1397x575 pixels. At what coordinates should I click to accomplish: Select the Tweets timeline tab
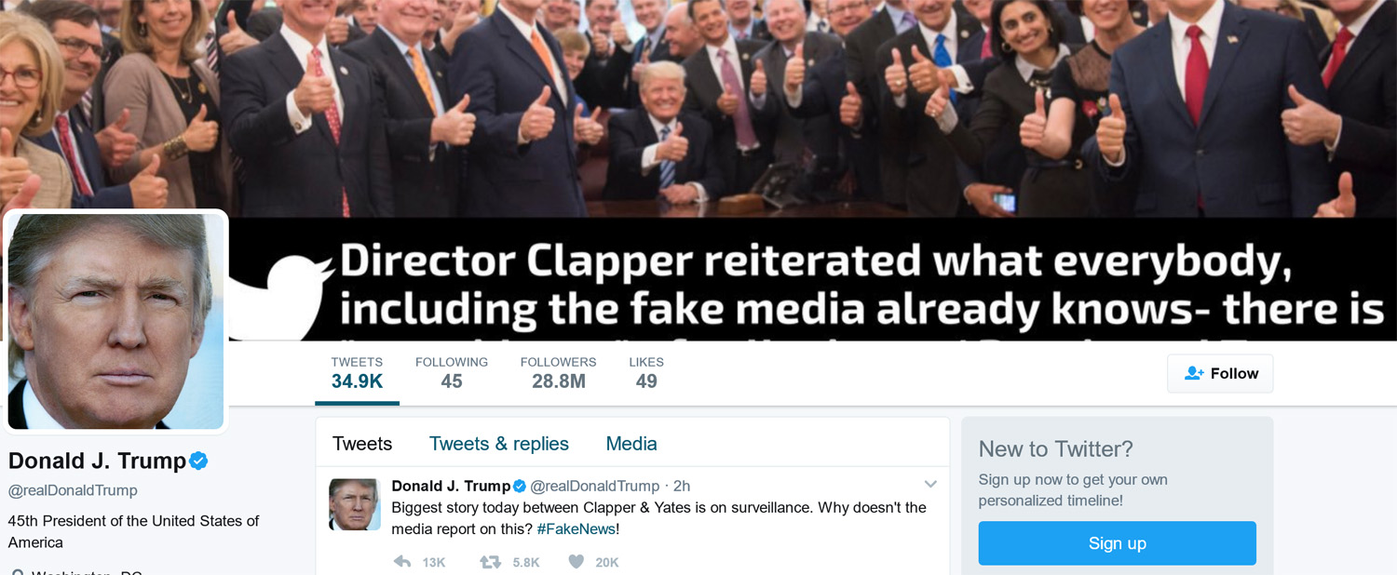click(362, 444)
